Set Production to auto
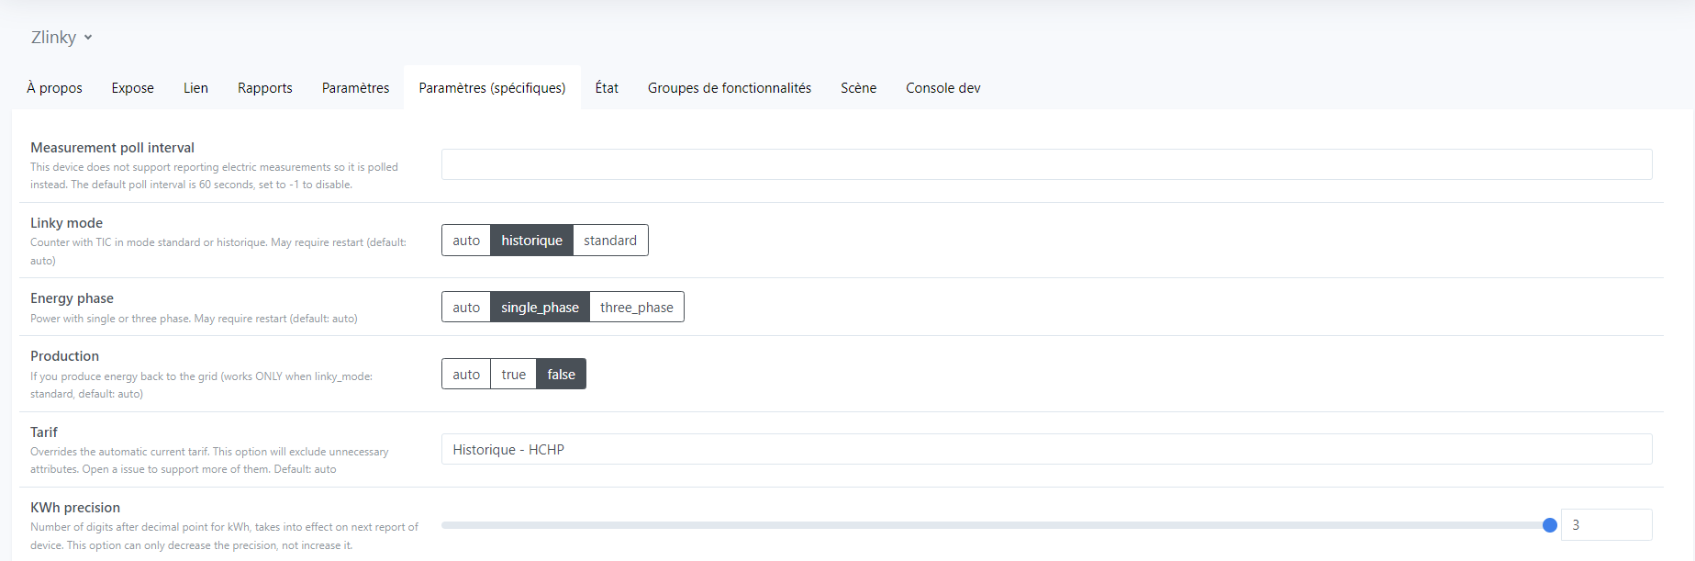 point(466,375)
